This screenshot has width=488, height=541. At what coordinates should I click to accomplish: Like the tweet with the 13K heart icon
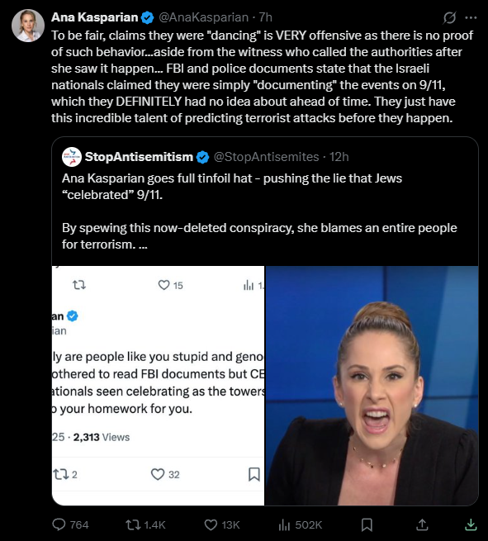(222, 524)
